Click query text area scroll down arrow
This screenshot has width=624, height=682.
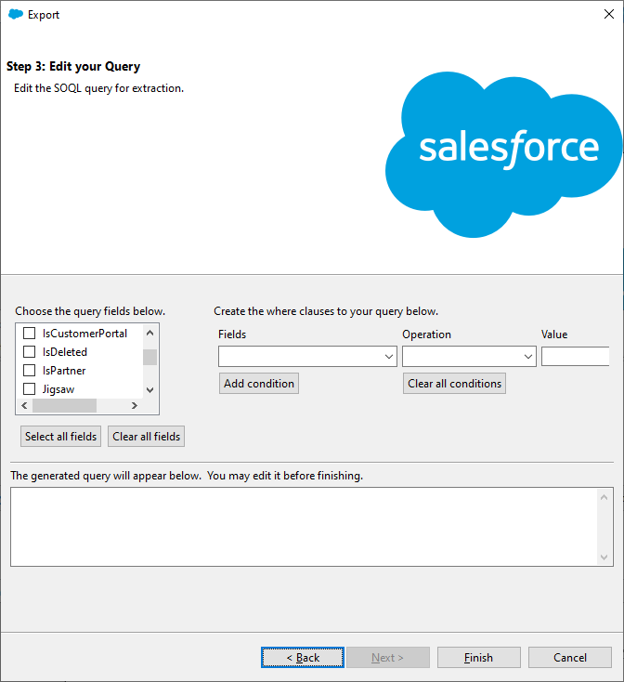(604, 557)
